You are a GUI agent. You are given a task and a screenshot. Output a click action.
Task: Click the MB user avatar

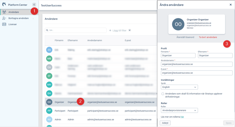(49, 59)
